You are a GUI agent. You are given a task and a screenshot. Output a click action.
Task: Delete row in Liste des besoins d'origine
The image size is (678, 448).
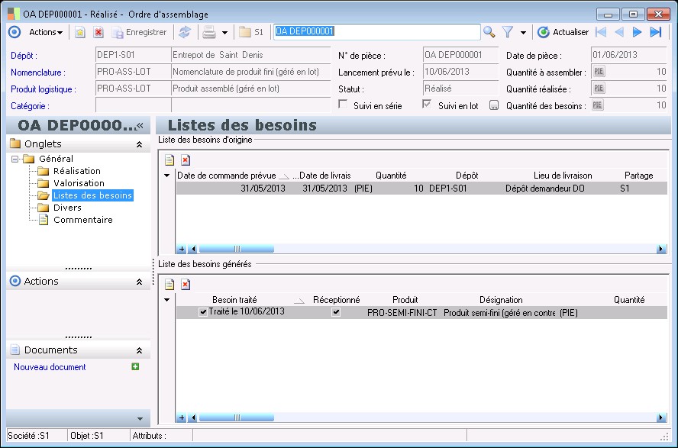click(186, 160)
